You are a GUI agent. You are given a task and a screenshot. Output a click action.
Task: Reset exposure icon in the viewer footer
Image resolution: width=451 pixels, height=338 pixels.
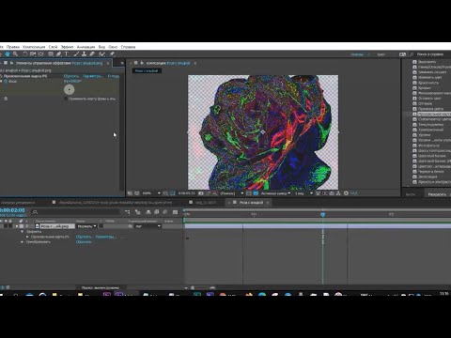pyautogui.click(x=346, y=193)
